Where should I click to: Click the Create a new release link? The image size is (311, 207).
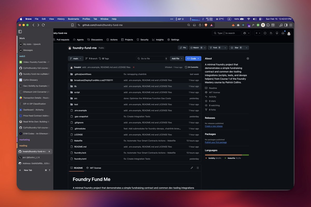click(214, 126)
